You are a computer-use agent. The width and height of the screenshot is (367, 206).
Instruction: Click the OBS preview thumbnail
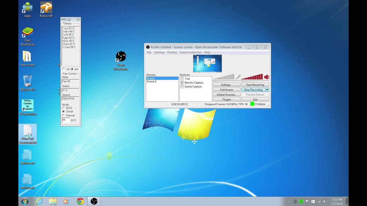tap(207, 64)
